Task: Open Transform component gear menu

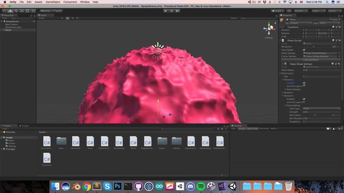Action: (340, 27)
